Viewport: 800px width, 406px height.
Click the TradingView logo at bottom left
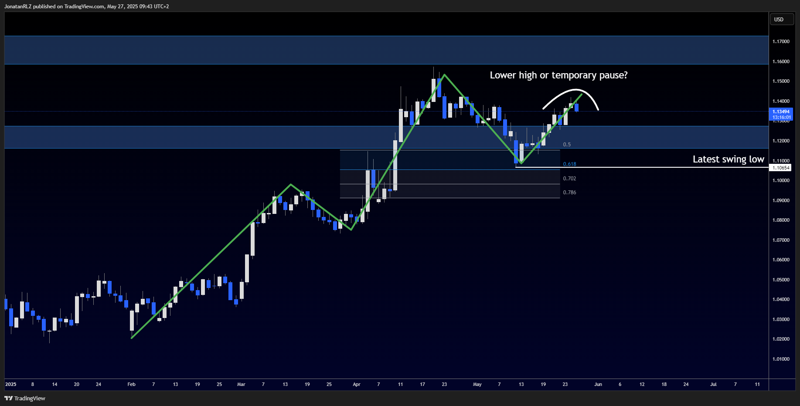point(25,398)
